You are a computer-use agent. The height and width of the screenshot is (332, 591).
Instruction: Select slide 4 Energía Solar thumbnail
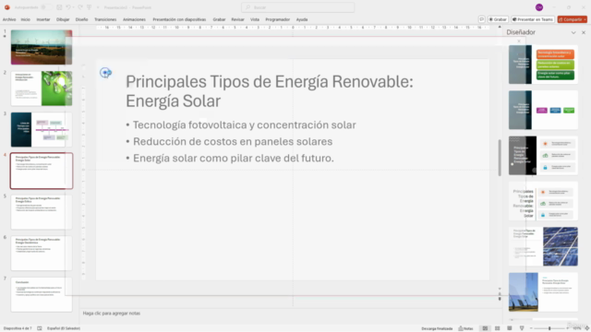42,171
